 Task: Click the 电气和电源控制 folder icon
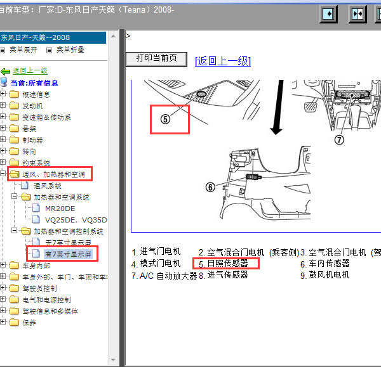click(14, 299)
